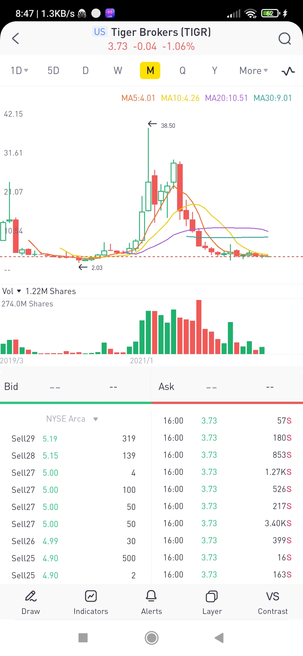Tap the 1.22M Shares volume value
This screenshot has height=656, width=303.
tap(51, 291)
